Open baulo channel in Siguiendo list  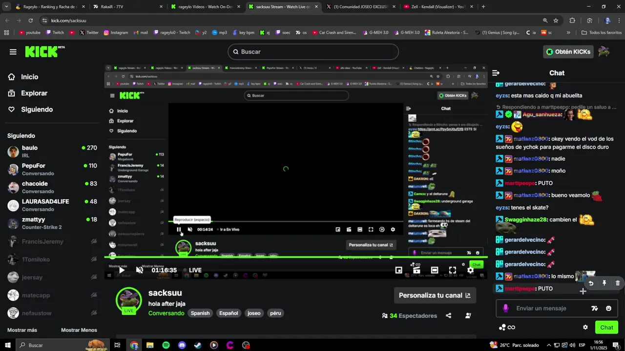click(51, 151)
